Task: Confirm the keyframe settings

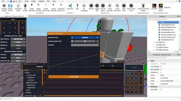Action: pyautogui.click(x=74, y=77)
